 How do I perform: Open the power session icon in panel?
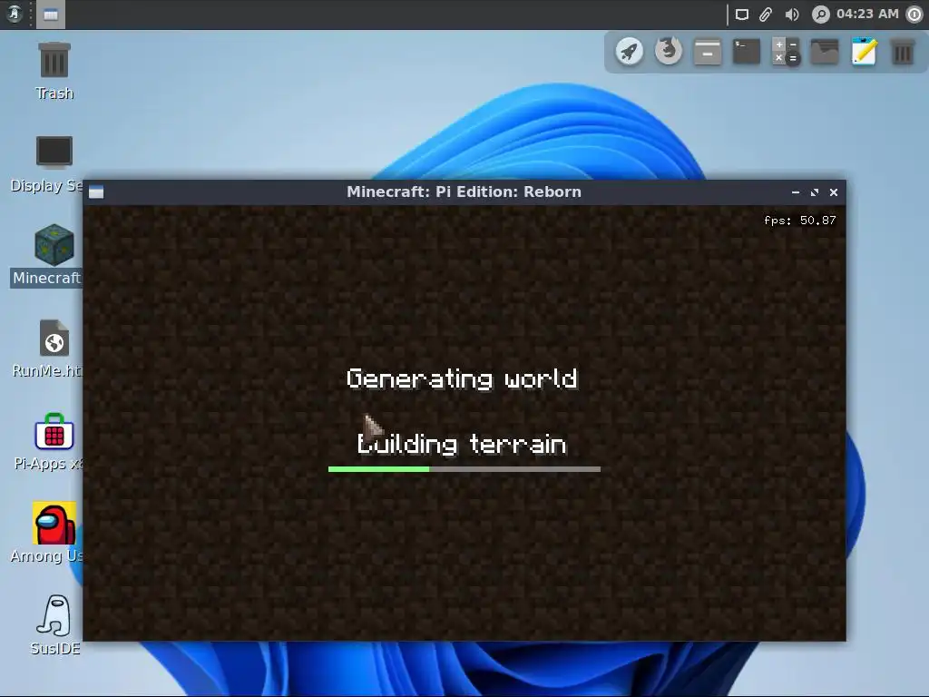click(914, 15)
